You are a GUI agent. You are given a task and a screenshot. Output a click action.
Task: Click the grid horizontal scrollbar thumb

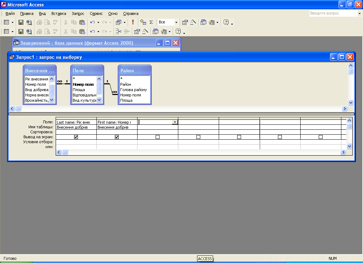(x=65, y=152)
